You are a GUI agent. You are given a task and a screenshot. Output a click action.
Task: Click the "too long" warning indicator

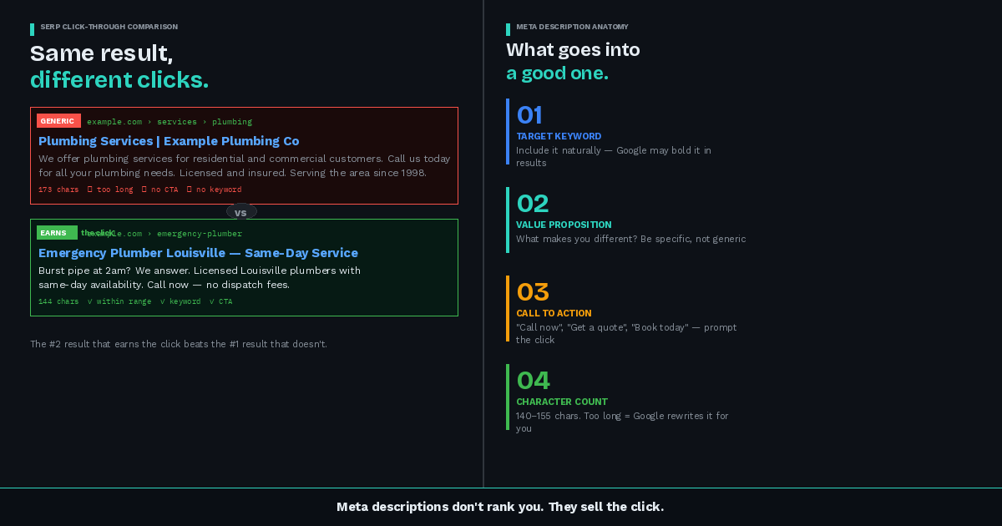(111, 190)
